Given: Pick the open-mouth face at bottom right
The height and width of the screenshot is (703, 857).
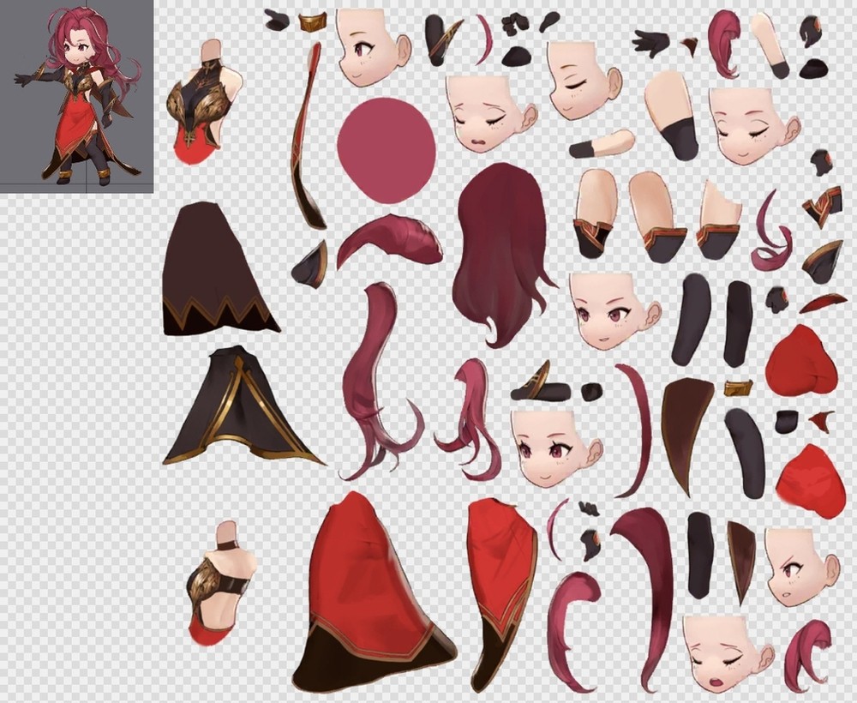Looking at the screenshot, I should (727, 653).
